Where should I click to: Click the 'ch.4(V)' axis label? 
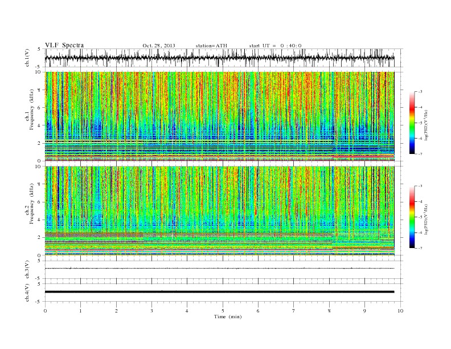(27, 293)
